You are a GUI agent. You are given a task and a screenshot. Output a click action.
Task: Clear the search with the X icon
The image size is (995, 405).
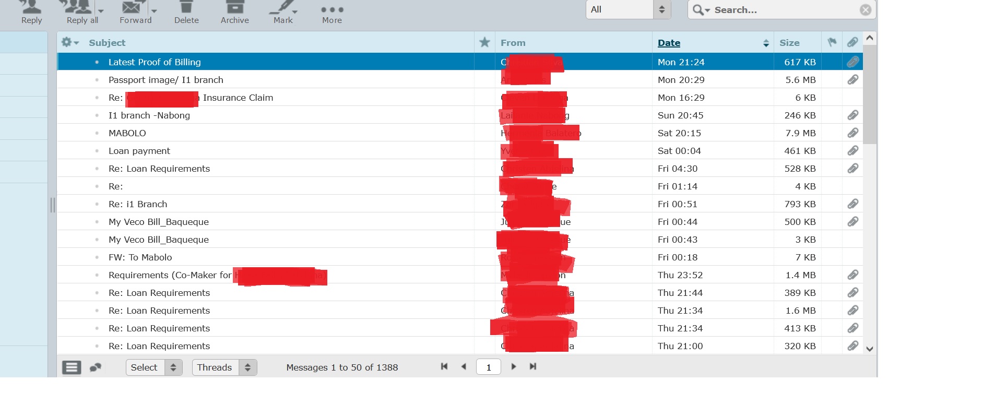click(866, 10)
